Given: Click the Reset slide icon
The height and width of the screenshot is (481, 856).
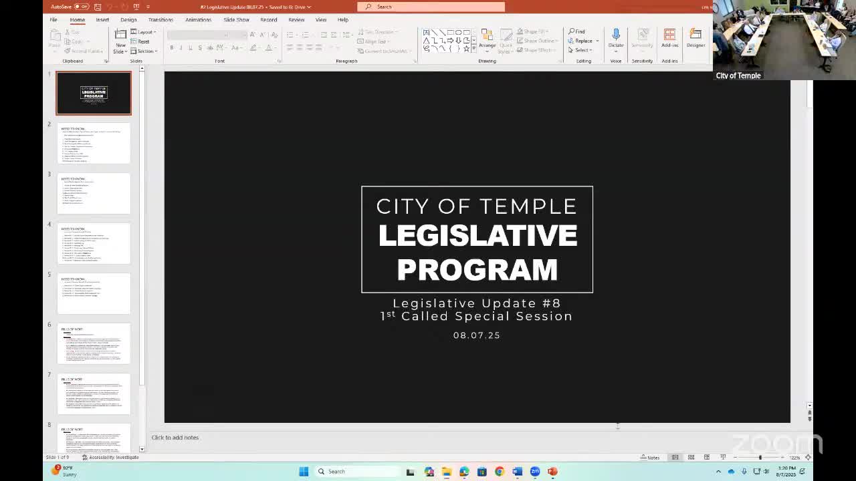Looking at the screenshot, I should pos(142,41).
